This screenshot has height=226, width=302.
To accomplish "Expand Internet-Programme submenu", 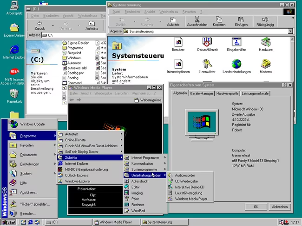I will (145, 157).
